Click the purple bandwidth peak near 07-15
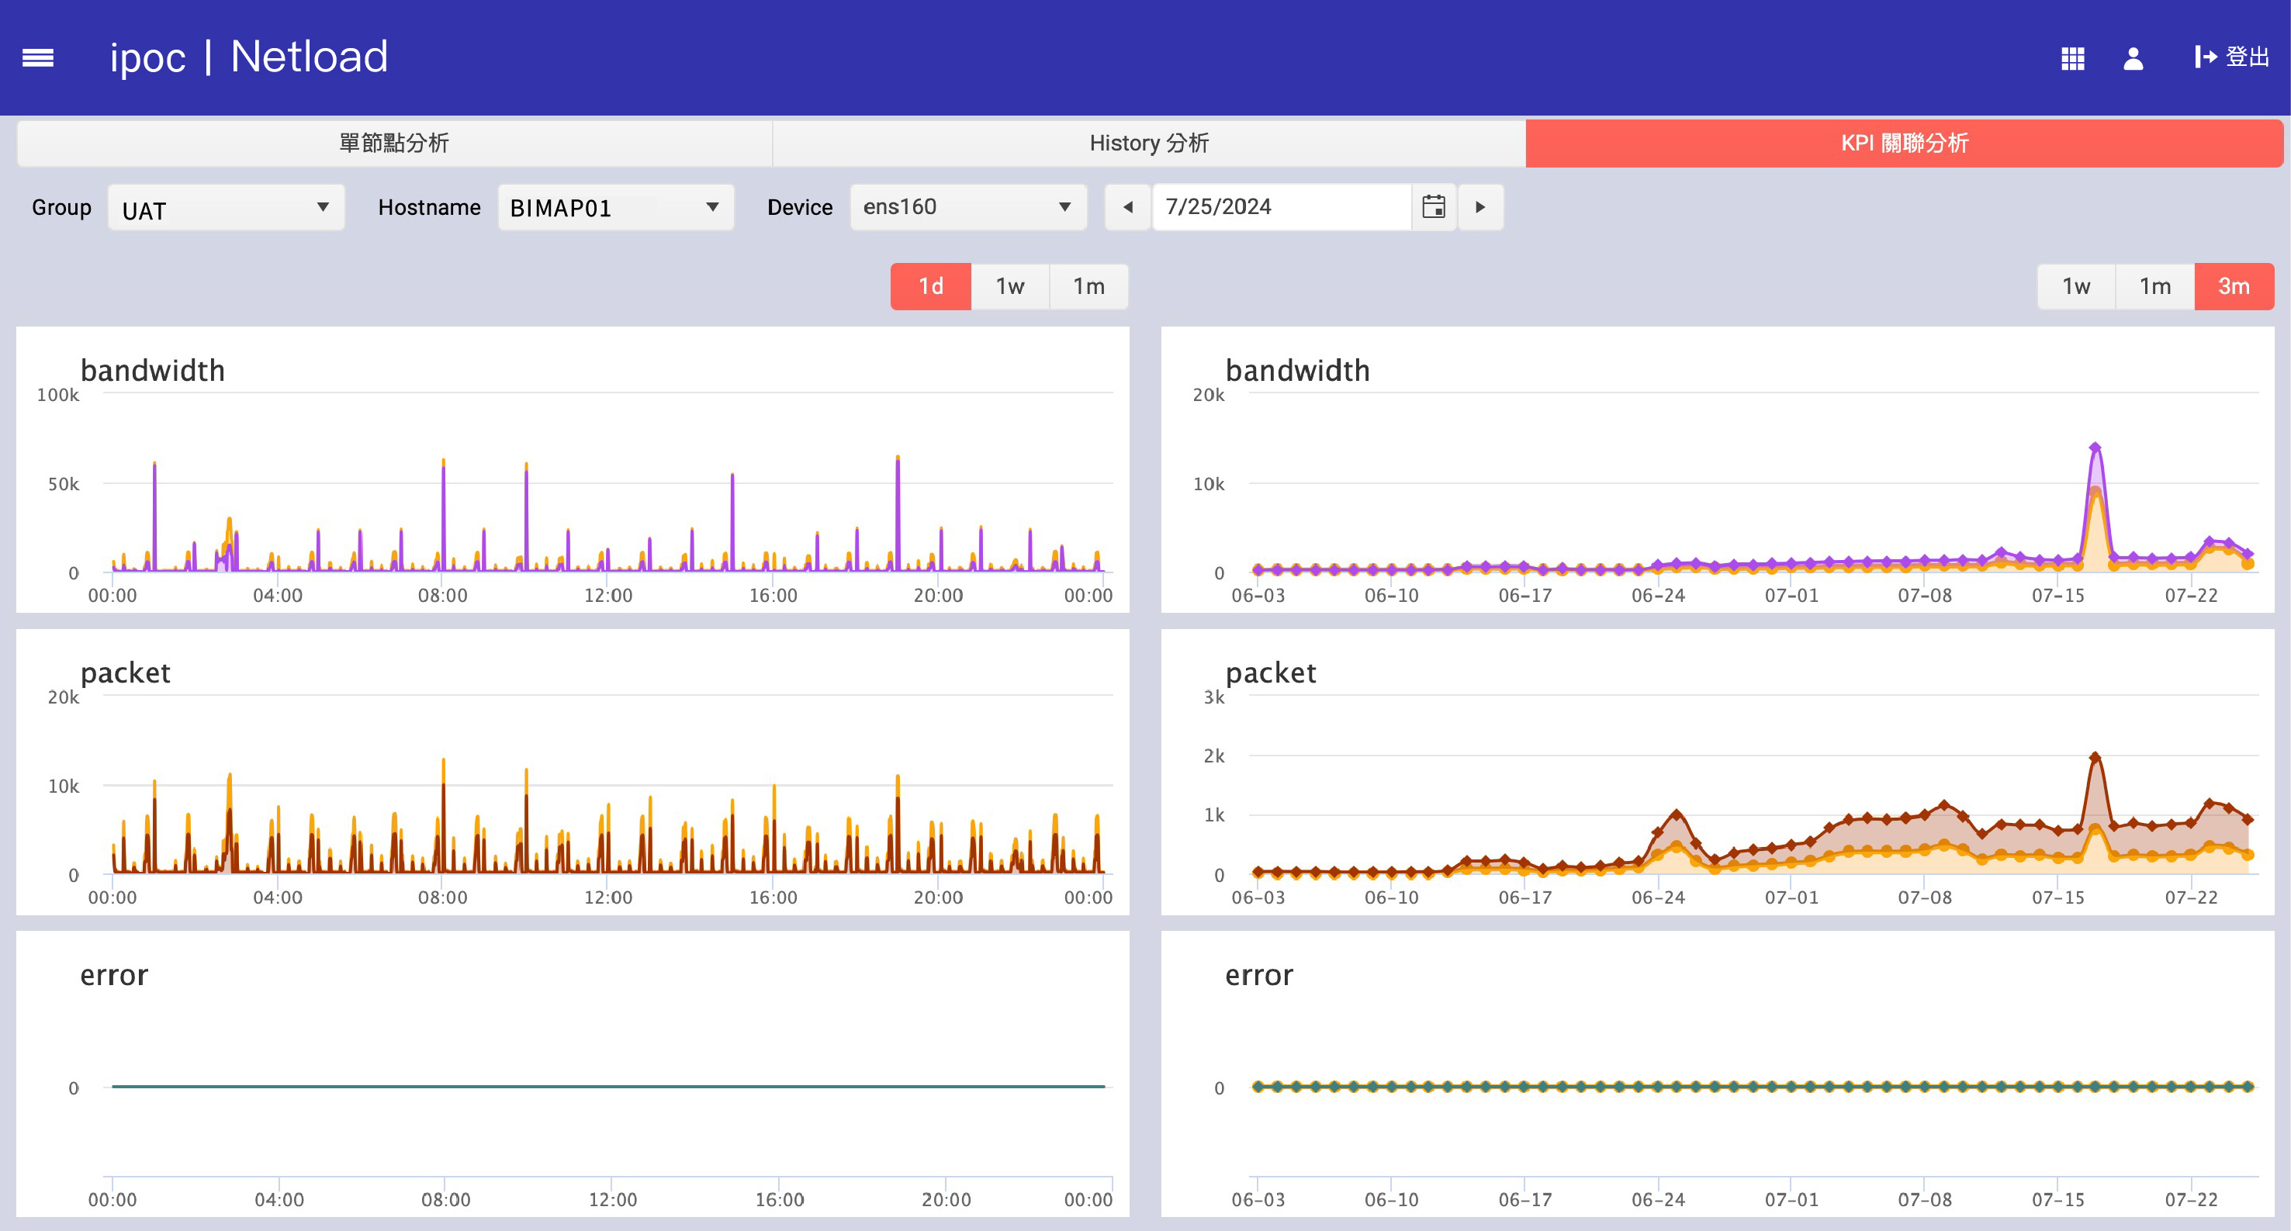This screenshot has width=2291, height=1231. pos(2095,448)
